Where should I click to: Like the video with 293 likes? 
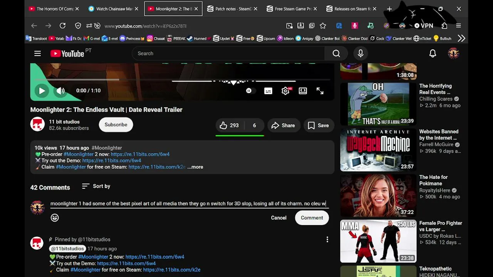[229, 125]
